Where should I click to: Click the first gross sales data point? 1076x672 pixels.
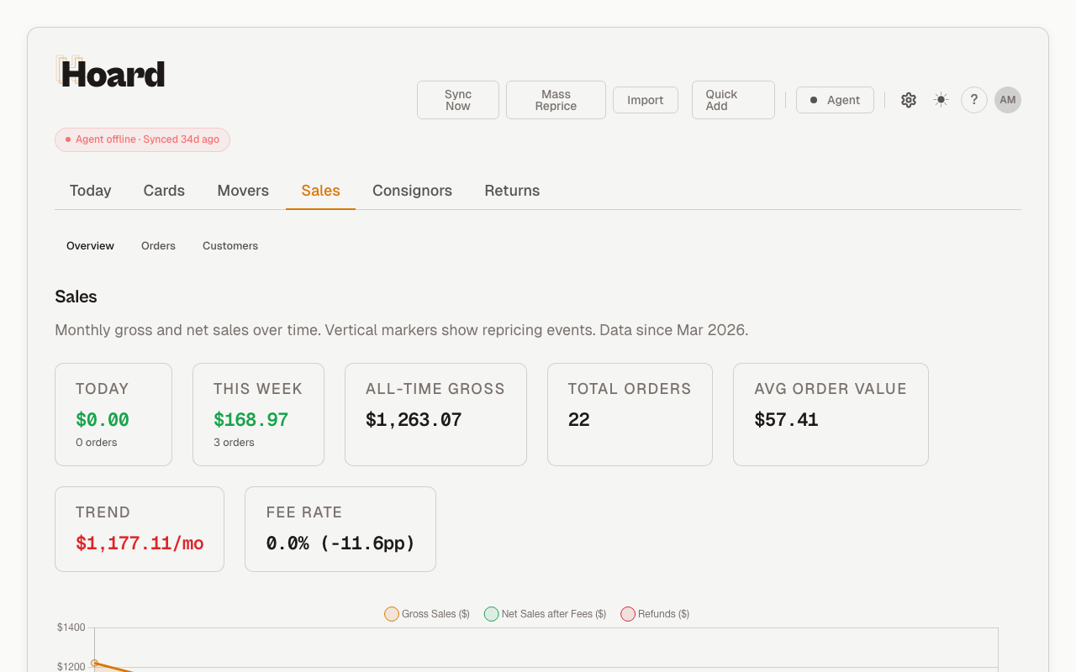(94, 663)
